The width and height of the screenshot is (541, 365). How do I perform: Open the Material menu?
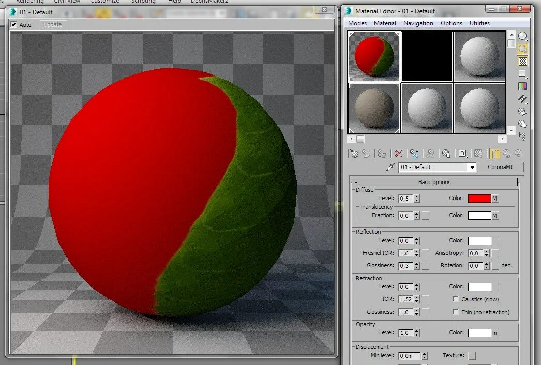(385, 23)
